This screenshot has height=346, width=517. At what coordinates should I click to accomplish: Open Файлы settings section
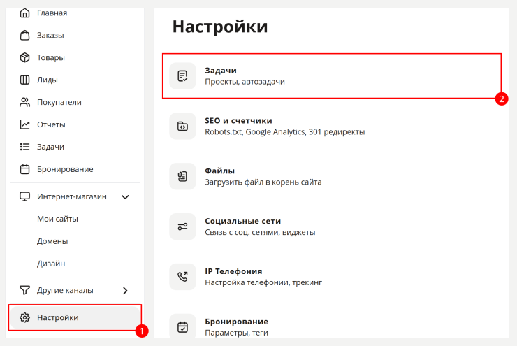[x=219, y=171]
